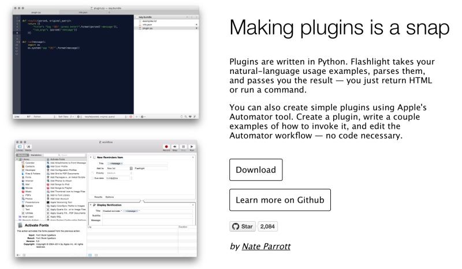Open Results of New Reminders Item

point(98,197)
